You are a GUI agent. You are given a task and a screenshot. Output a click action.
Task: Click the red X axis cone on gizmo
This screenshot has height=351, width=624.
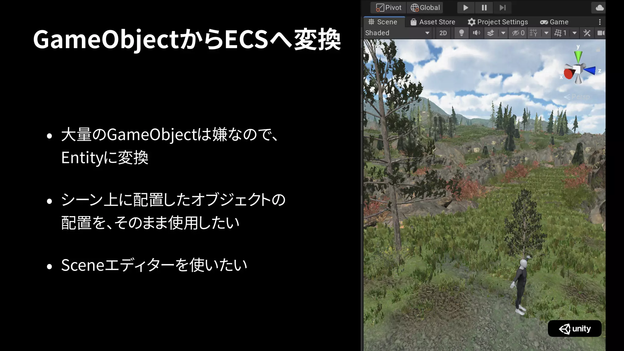[x=569, y=74]
